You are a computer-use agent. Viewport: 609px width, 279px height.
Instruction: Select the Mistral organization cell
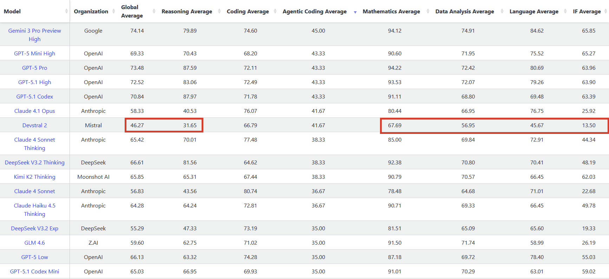pos(93,125)
